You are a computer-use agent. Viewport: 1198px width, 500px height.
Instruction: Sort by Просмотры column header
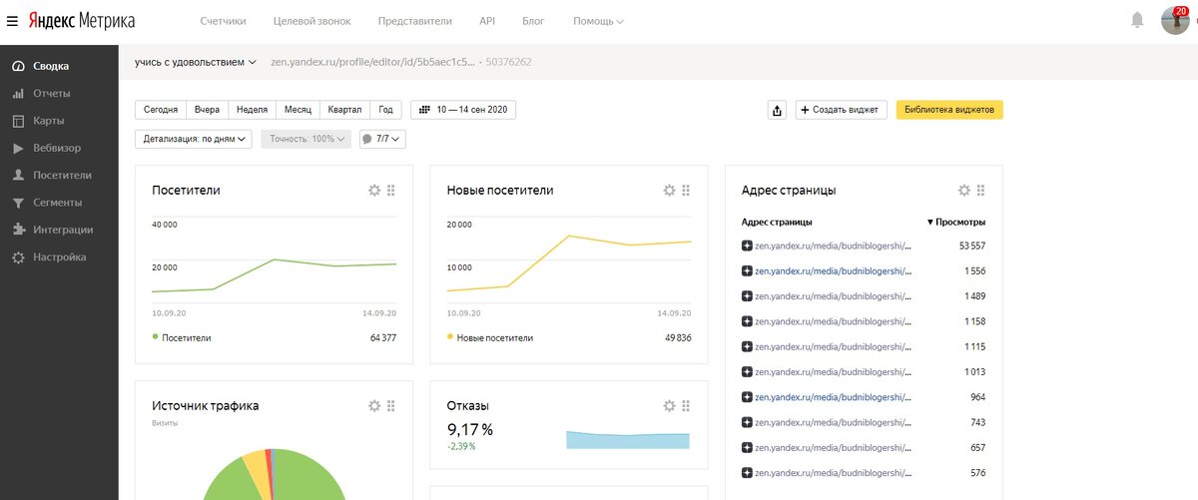coord(956,222)
